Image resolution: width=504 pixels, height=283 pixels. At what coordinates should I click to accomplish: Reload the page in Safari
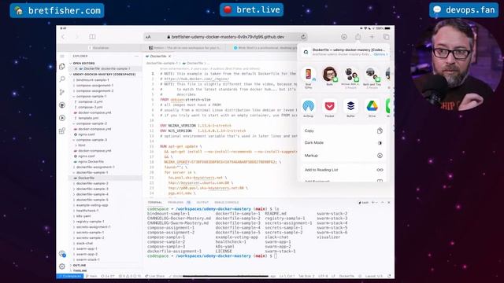tap(303, 37)
